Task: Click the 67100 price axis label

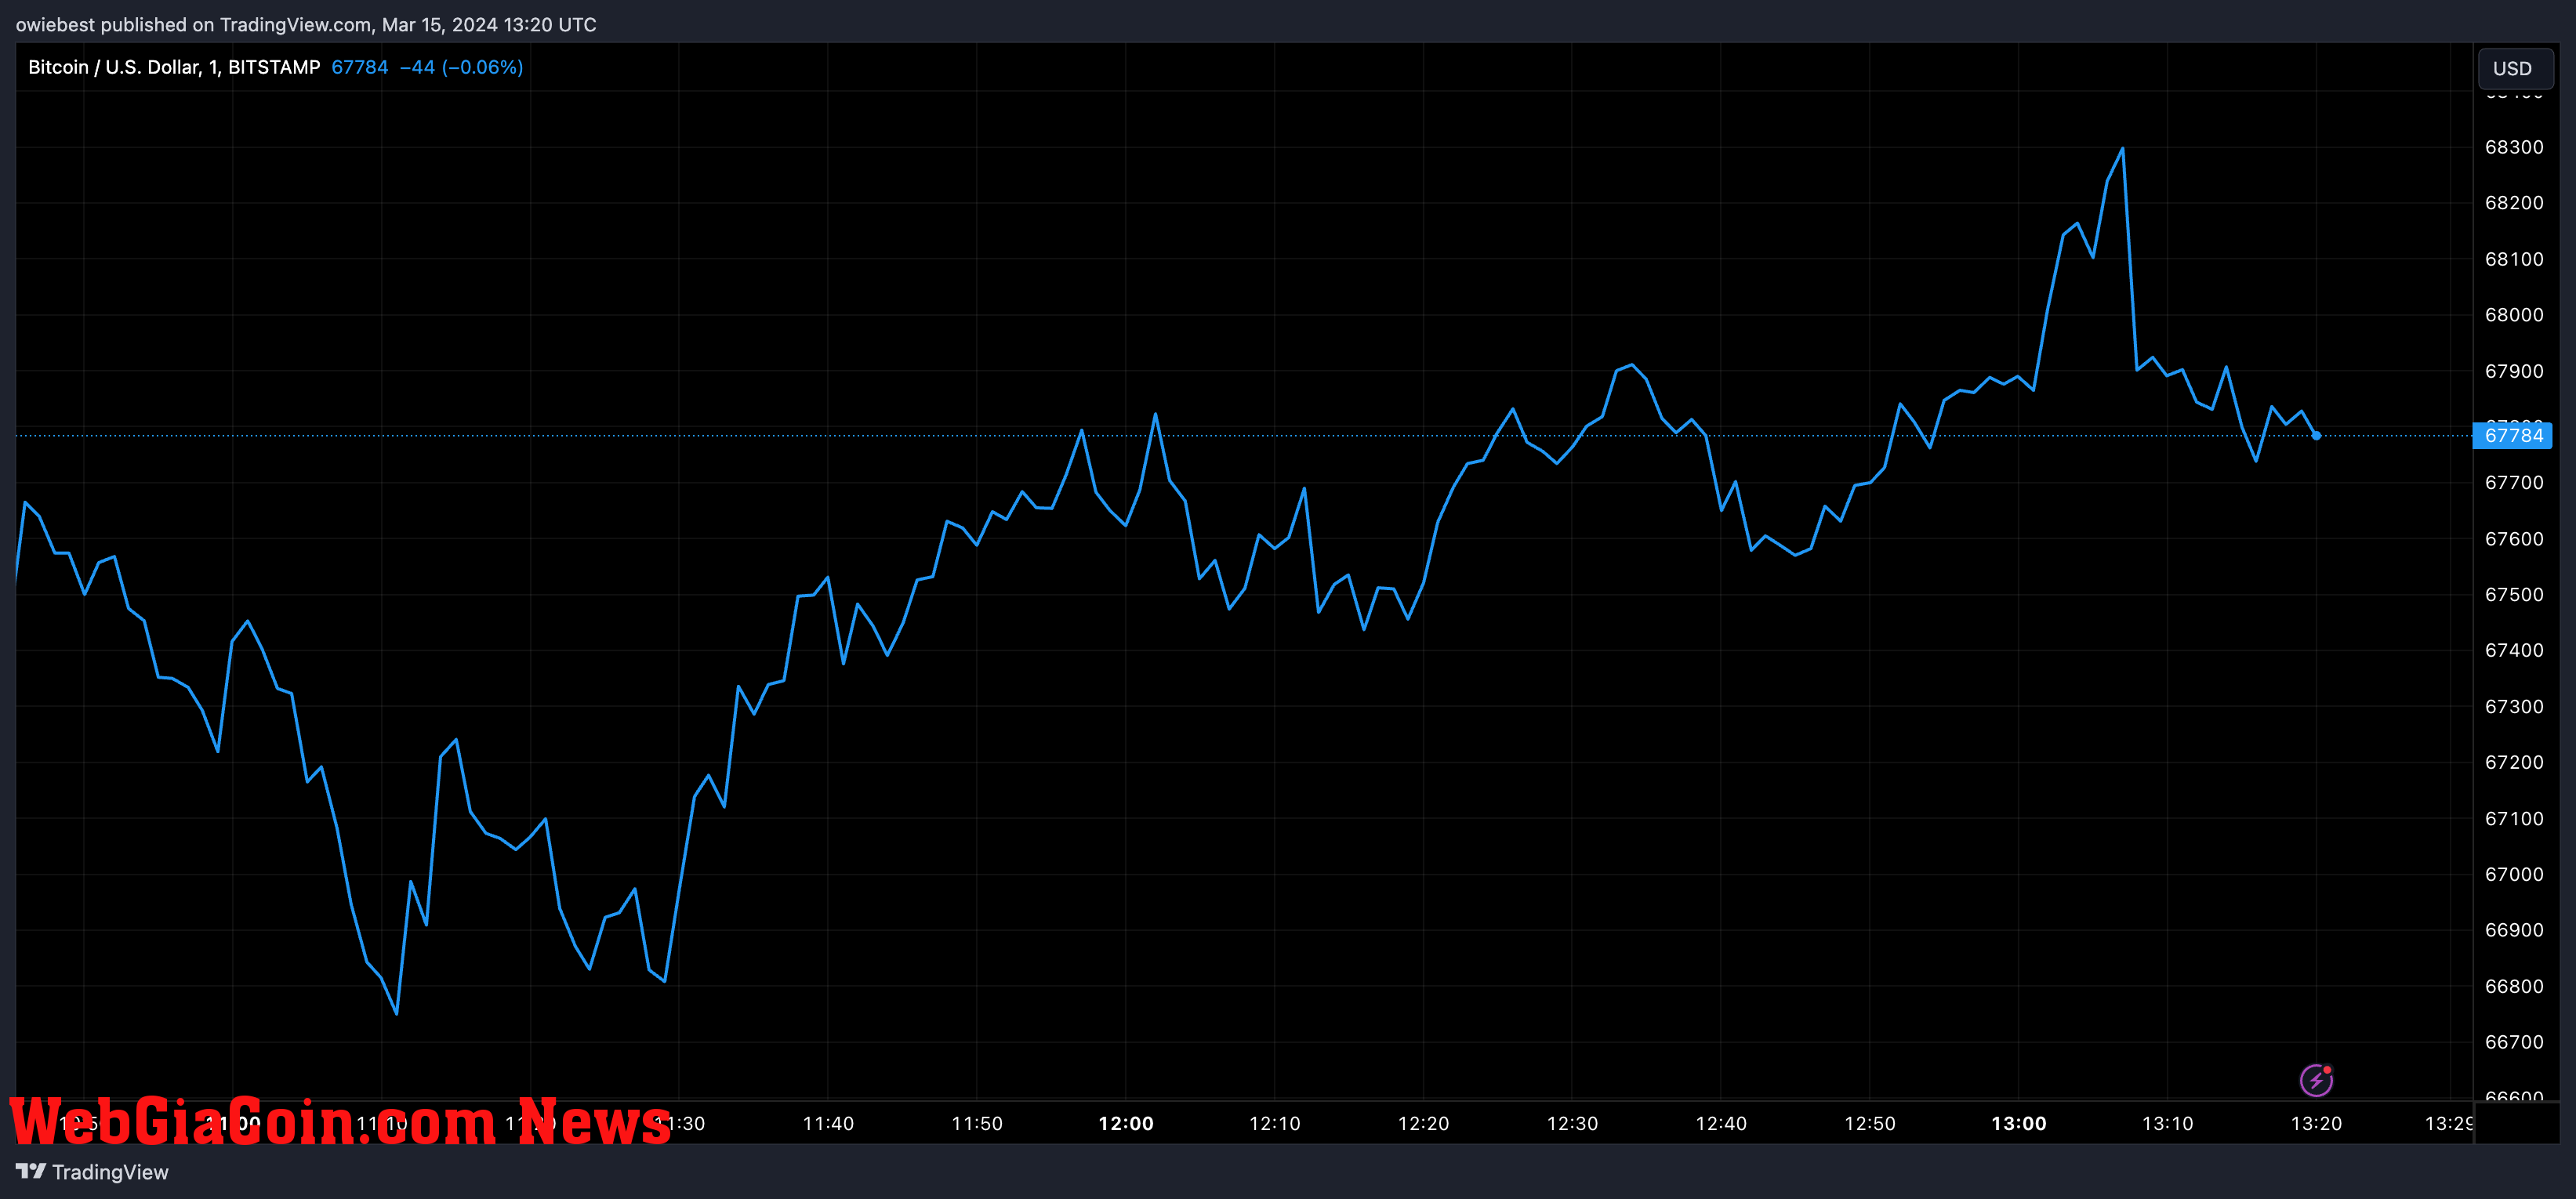Action: coord(2514,818)
